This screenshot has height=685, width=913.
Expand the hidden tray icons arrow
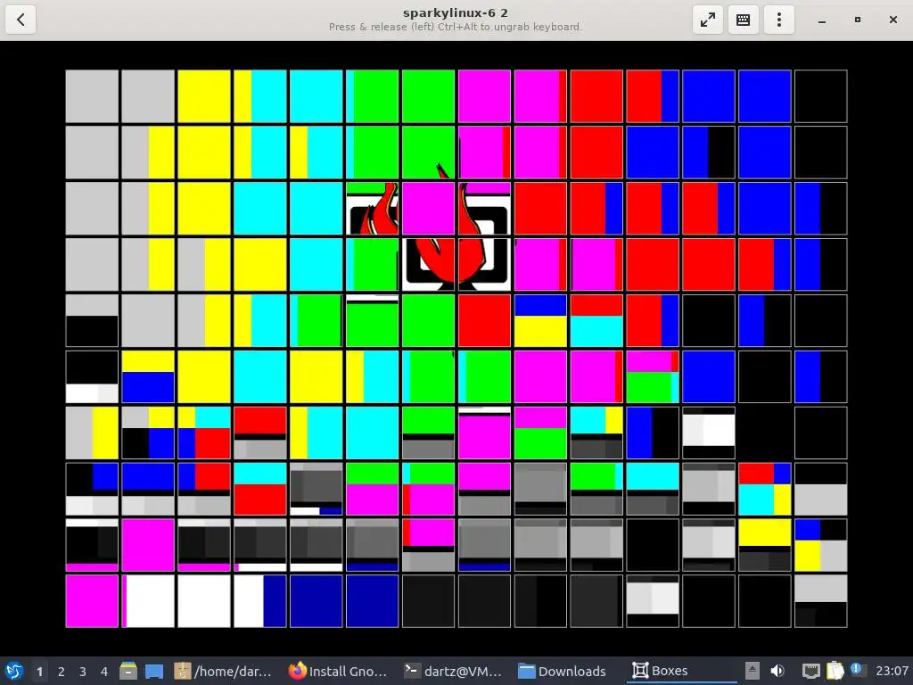753,671
